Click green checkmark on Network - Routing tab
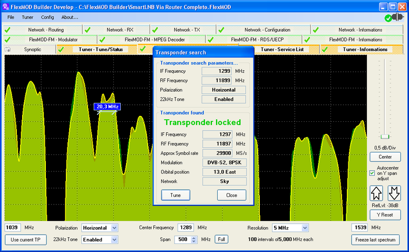409x252 pixels. 7,30
